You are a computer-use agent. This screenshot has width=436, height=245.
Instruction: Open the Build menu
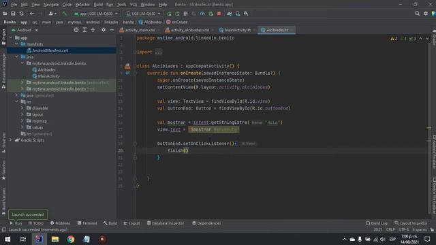coord(98,5)
